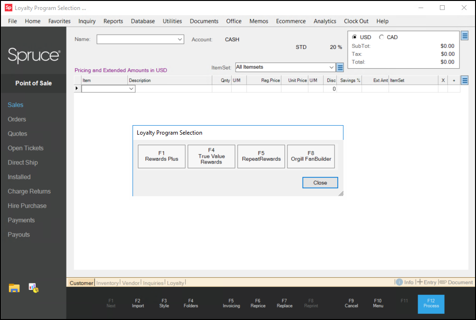Close the Loyalty Program Selection dialog
The width and height of the screenshot is (476, 320).
coord(320,183)
